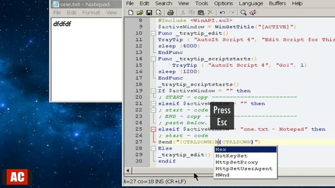The image size is (335, 188).
Task: Collapse fold at line 14 Func _traytip_scriptstarts
Action: tap(153, 59)
